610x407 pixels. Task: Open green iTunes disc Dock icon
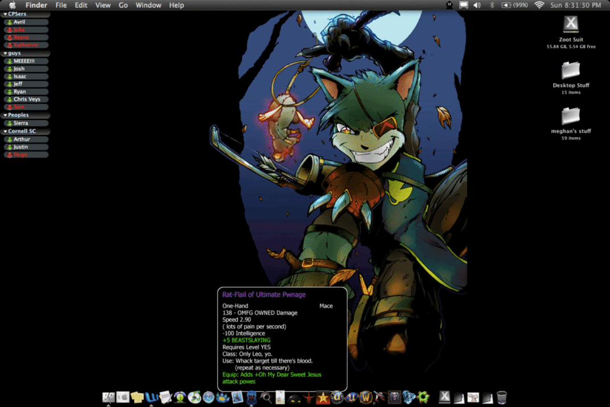(x=194, y=397)
